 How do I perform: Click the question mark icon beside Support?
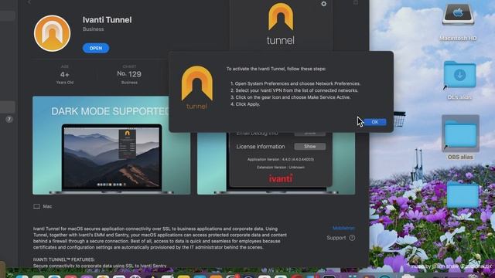pos(352,238)
